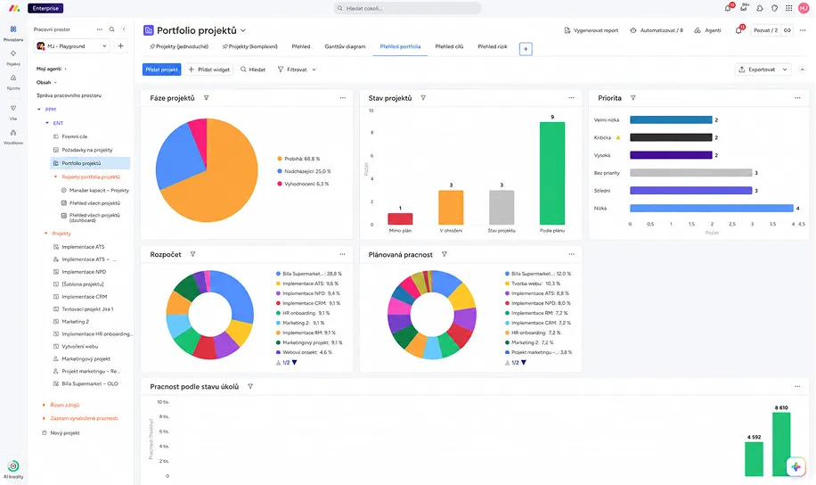Open Přehled cílů tab
Viewport: 816px width, 485px height.
[x=449, y=46]
